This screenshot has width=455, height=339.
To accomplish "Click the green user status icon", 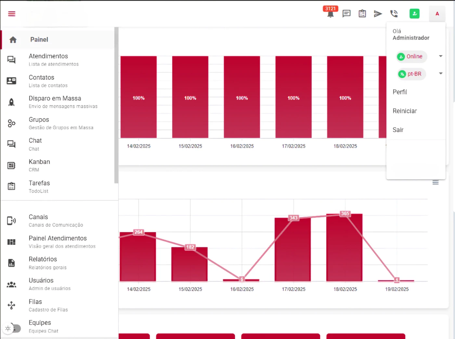I will coord(414,14).
